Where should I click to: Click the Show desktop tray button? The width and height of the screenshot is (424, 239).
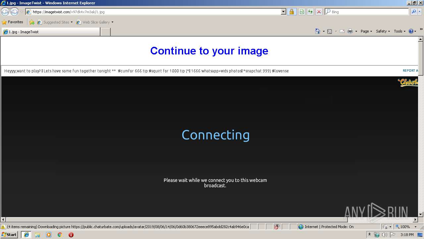(x=420, y=235)
